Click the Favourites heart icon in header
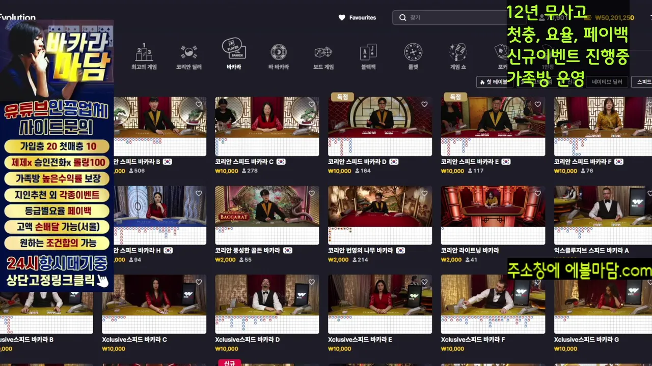652x366 pixels. (342, 17)
